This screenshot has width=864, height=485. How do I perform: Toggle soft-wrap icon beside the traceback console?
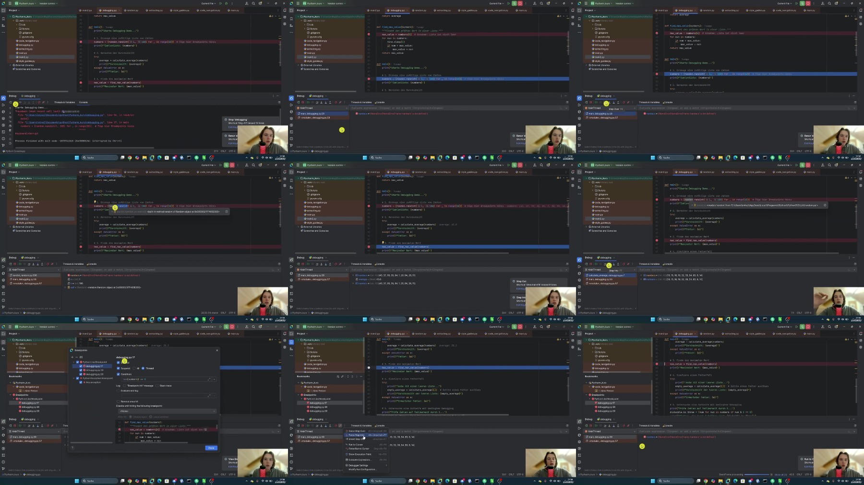coord(10,117)
